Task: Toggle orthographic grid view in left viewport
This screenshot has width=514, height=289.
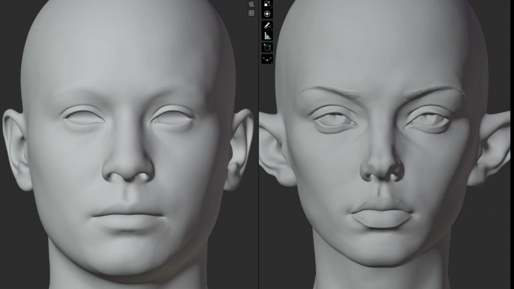Action: 251,13
